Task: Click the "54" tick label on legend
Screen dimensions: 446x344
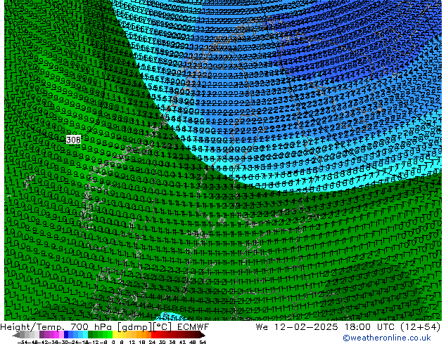Action: pyautogui.click(x=202, y=342)
